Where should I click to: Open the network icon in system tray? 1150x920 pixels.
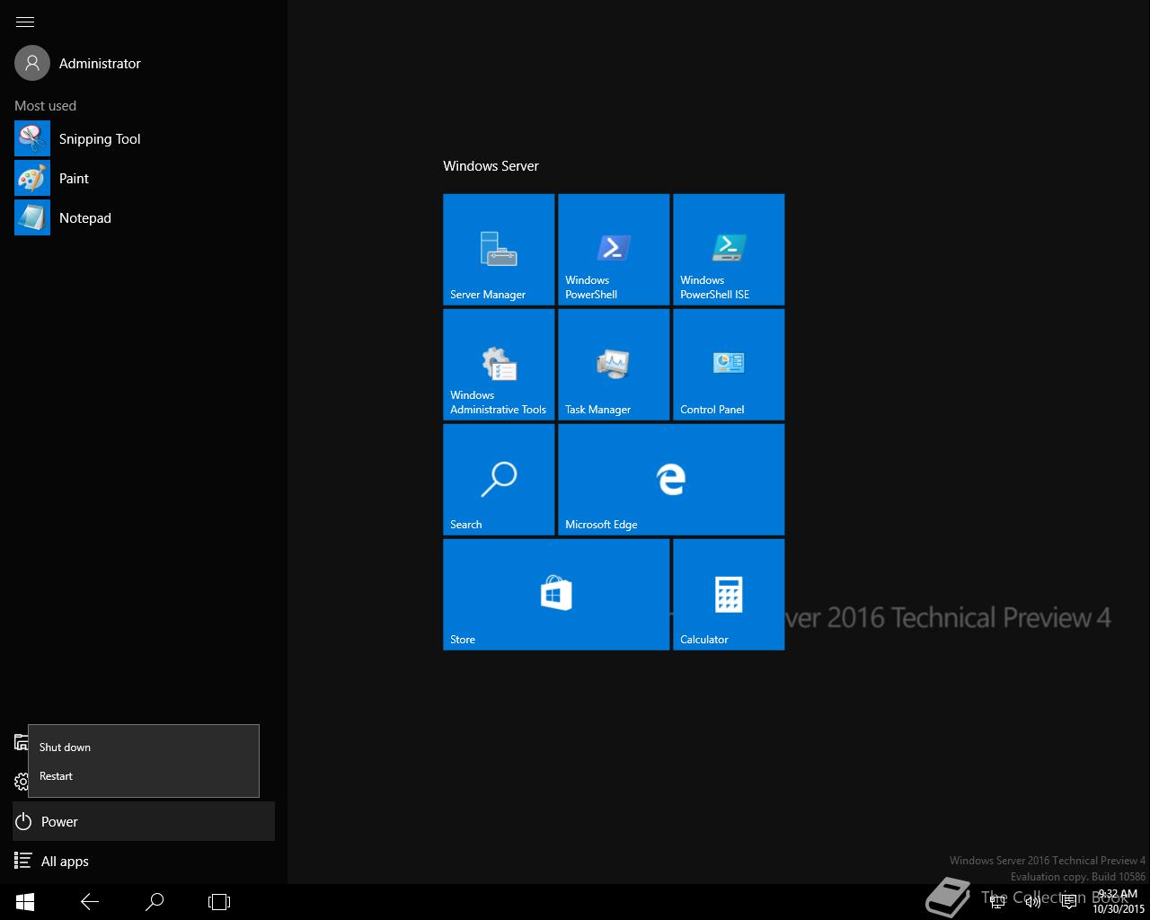click(998, 902)
